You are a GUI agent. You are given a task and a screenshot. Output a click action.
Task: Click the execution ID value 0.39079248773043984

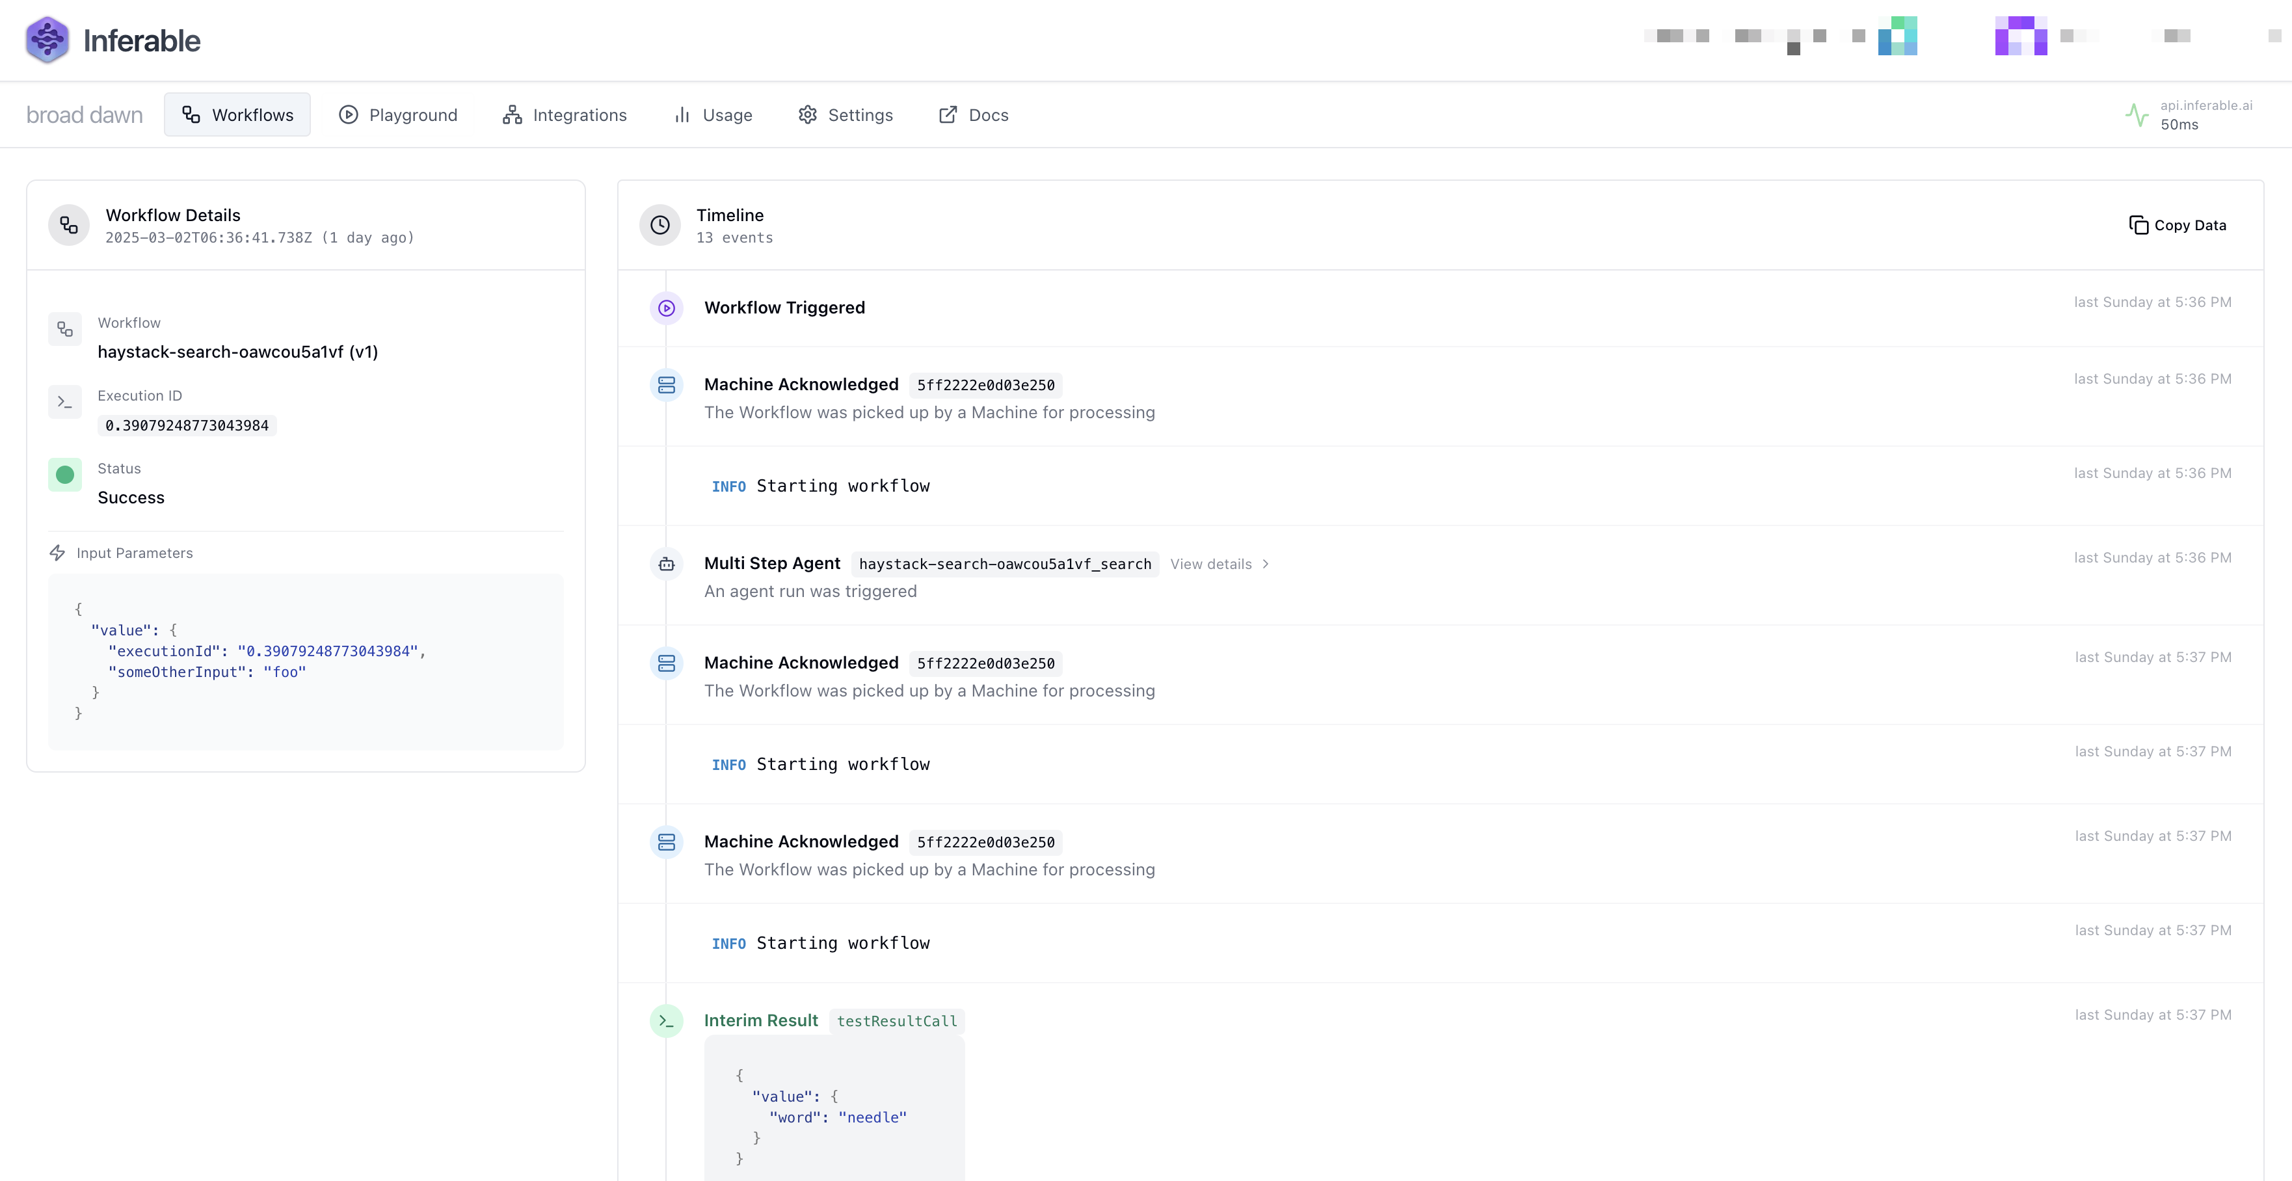click(187, 425)
